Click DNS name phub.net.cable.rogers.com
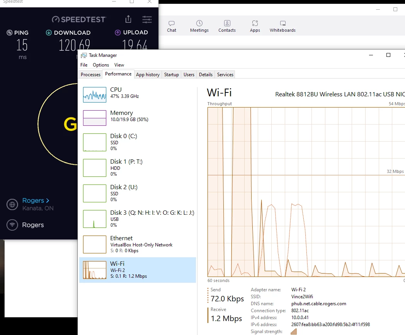Screen dimensions: 405x335 [319, 303]
